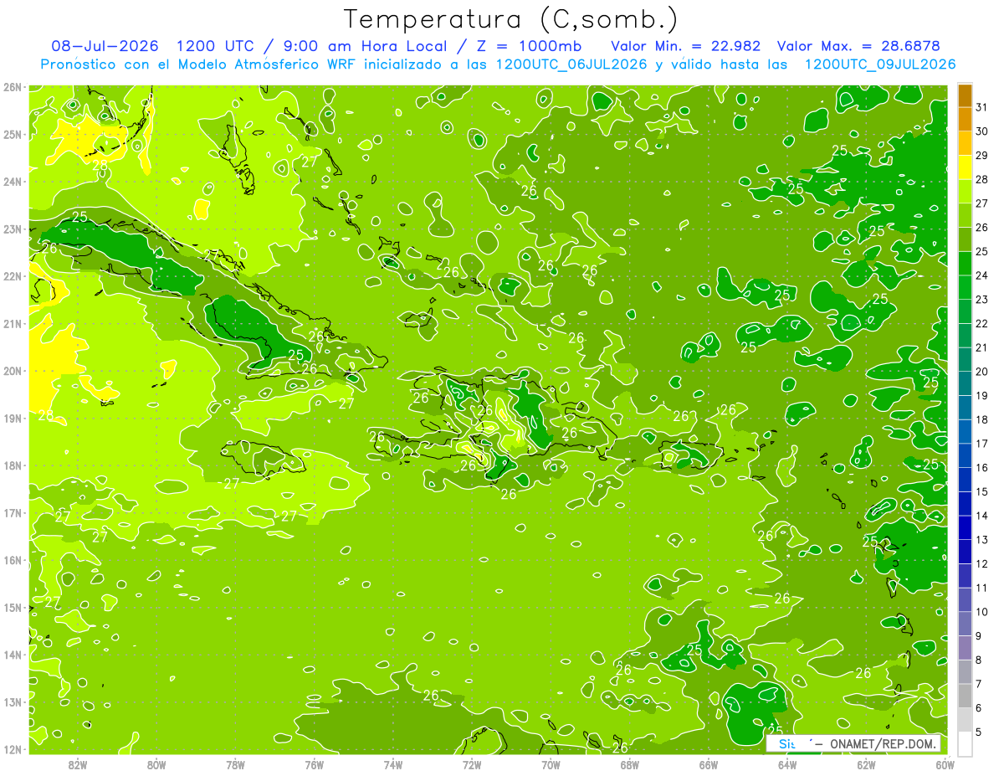Click the 19N latitude axis label
Screen dimensions: 1004x776
[x=13, y=419]
